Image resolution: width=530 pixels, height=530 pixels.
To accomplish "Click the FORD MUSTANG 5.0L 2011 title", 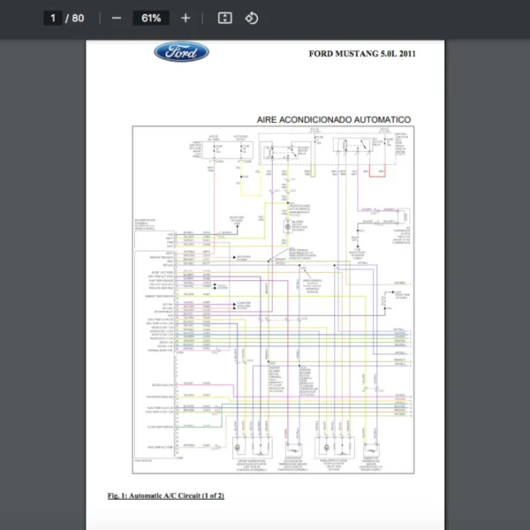I will pos(362,54).
